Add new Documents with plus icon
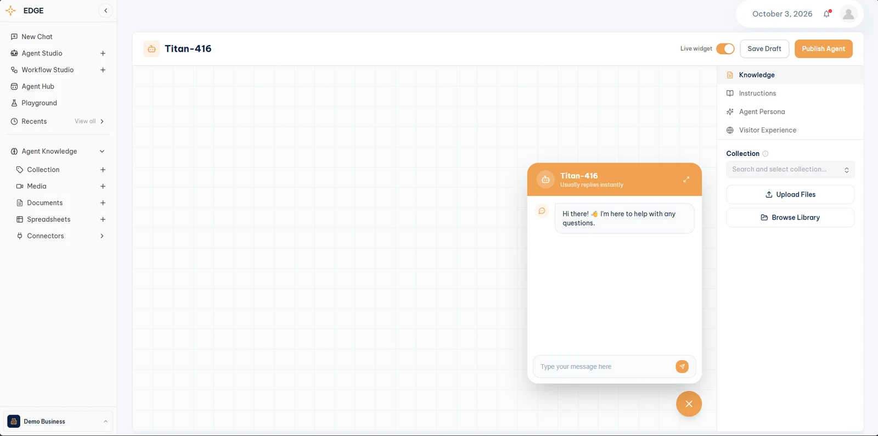 click(x=103, y=203)
